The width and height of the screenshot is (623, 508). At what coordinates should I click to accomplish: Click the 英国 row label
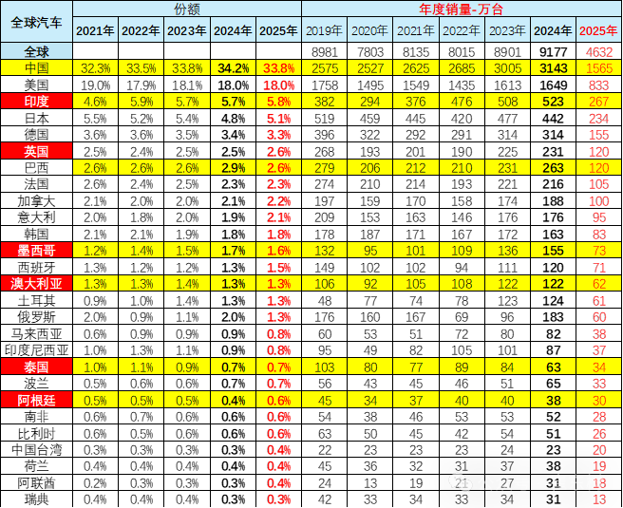coord(37,151)
